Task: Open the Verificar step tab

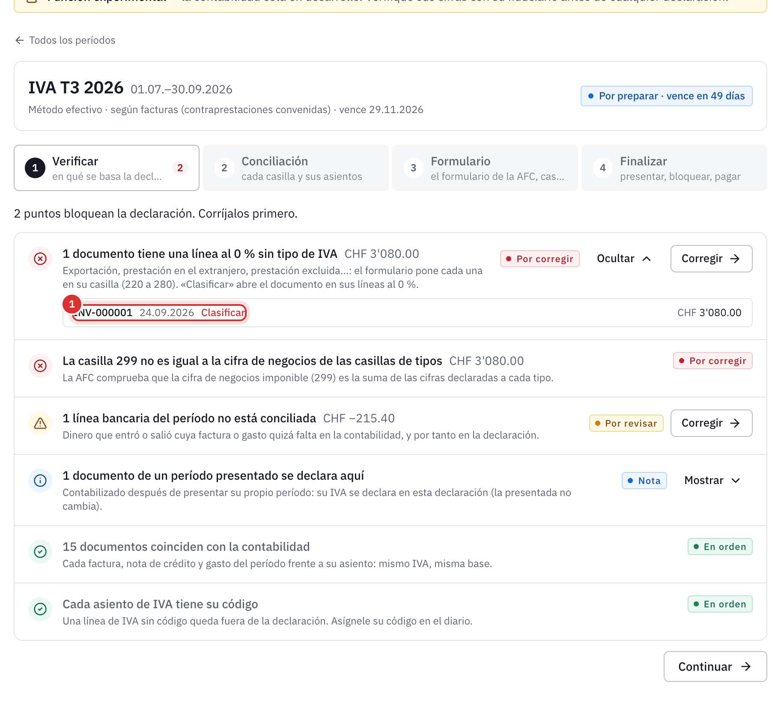Action: [x=107, y=168]
